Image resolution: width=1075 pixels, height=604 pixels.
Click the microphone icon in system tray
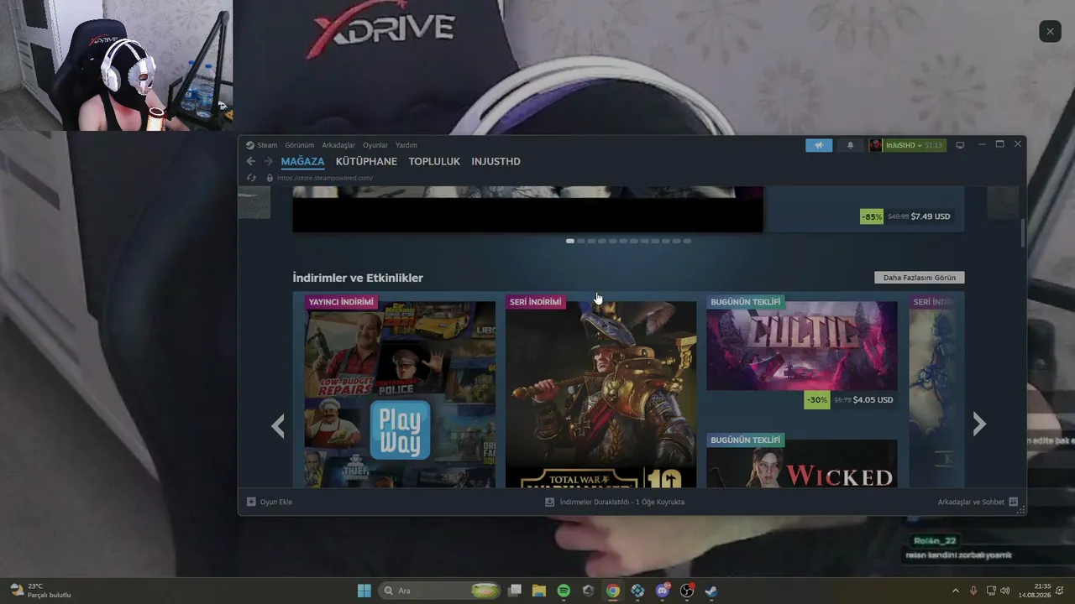pos(973,591)
